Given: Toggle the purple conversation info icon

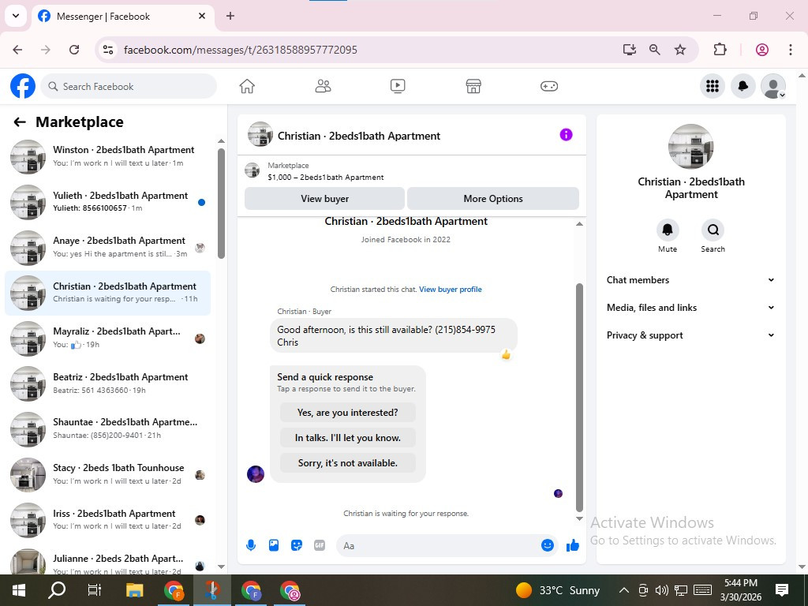Looking at the screenshot, I should [x=566, y=135].
